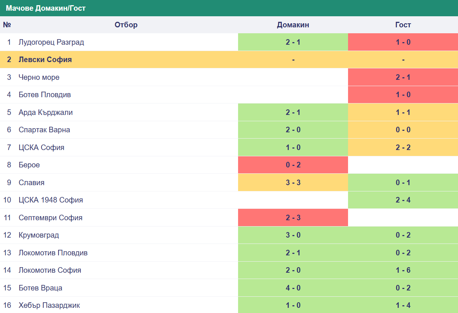Select team Локомотив София
This screenshot has height=313, width=458.
coord(50,270)
